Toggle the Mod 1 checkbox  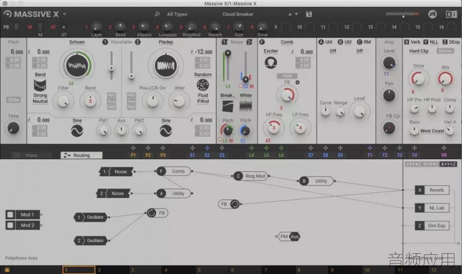tap(10, 215)
